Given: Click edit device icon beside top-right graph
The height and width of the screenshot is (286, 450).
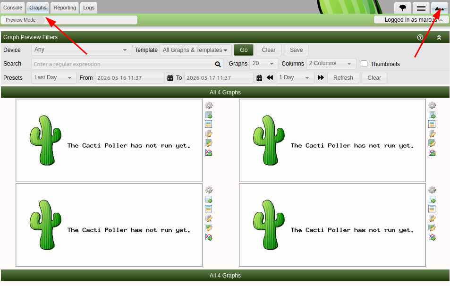Looking at the screenshot, I should pos(432,134).
